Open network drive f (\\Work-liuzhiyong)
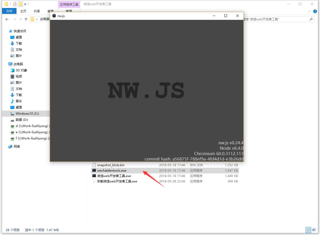The image size is (320, 235). [x=30, y=138]
